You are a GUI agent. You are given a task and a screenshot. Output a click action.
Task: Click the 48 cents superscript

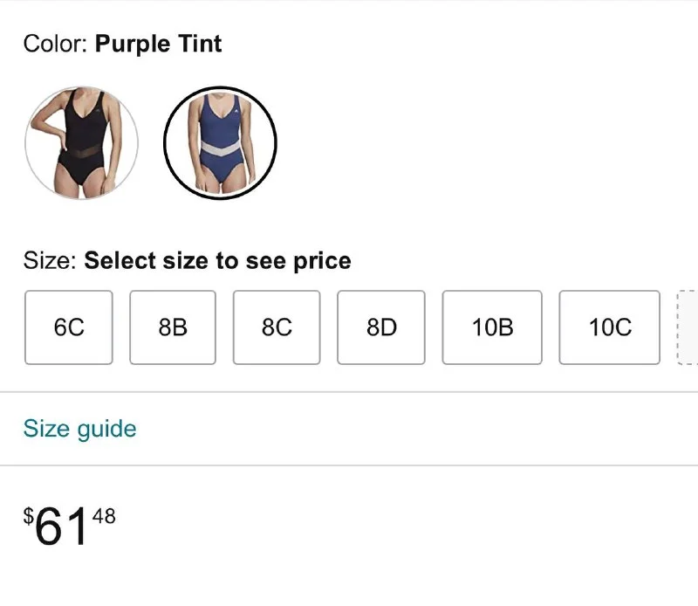tap(104, 516)
